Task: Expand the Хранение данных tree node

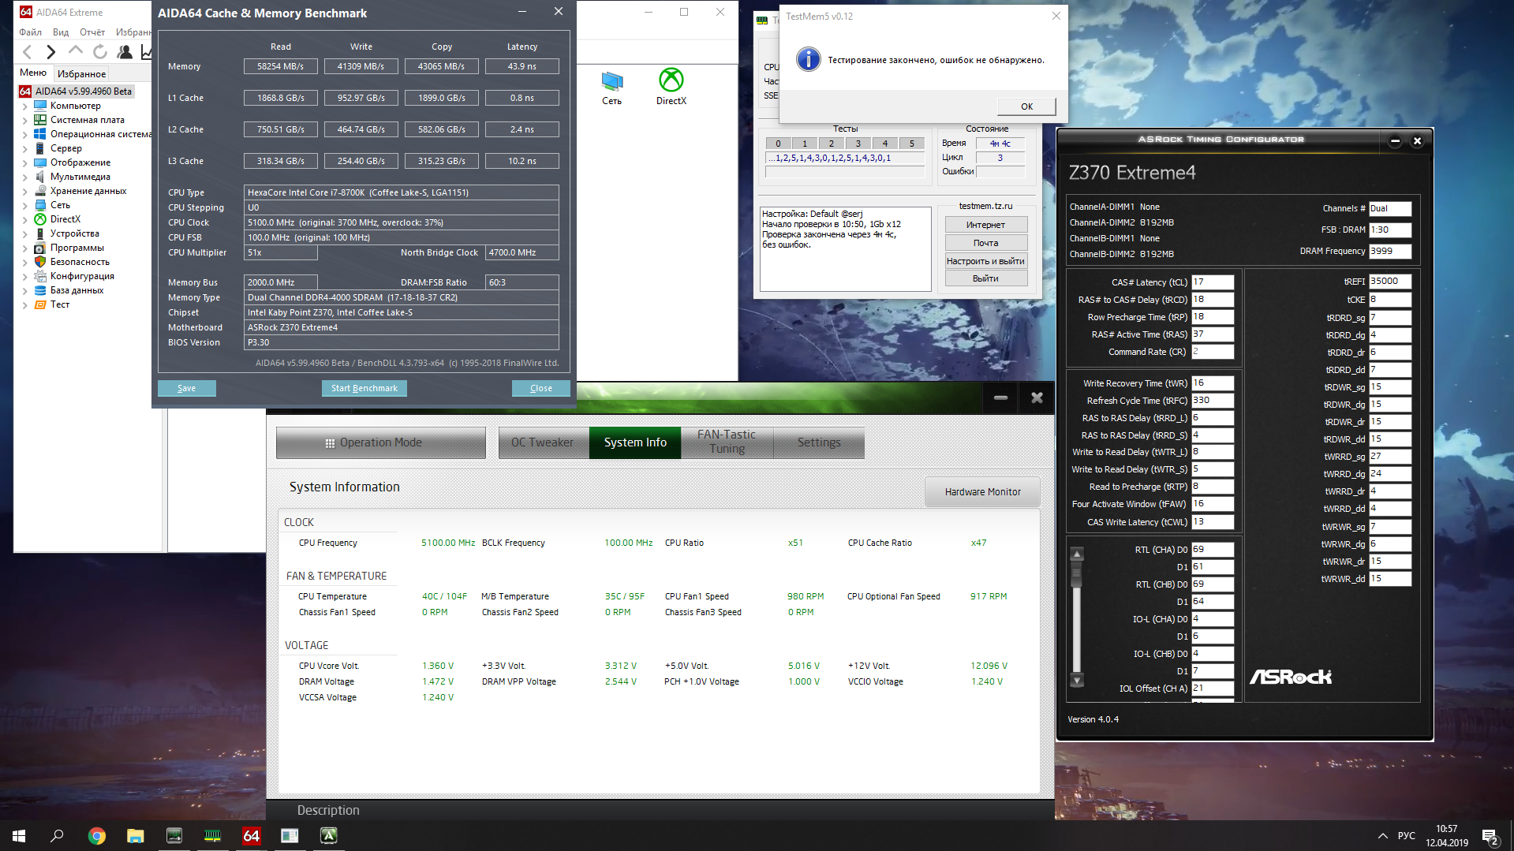Action: [24, 192]
